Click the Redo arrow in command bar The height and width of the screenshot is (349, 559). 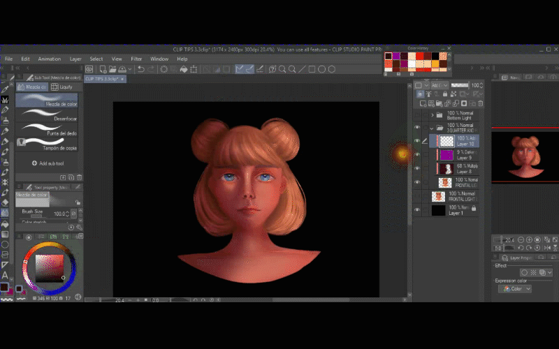click(x=152, y=70)
